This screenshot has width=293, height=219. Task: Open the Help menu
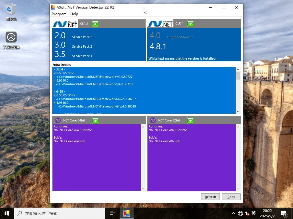point(74,14)
